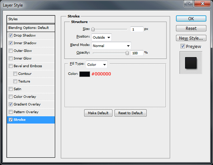This screenshot has width=213, height=165.
Task: Select the Satin row label
Action: point(17,89)
